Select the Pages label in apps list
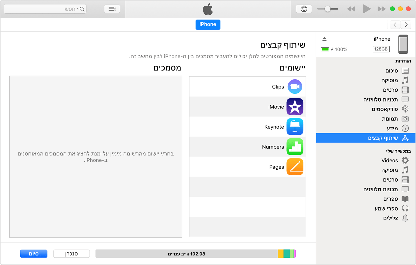Screen dimensions: 416x265 tap(277, 167)
